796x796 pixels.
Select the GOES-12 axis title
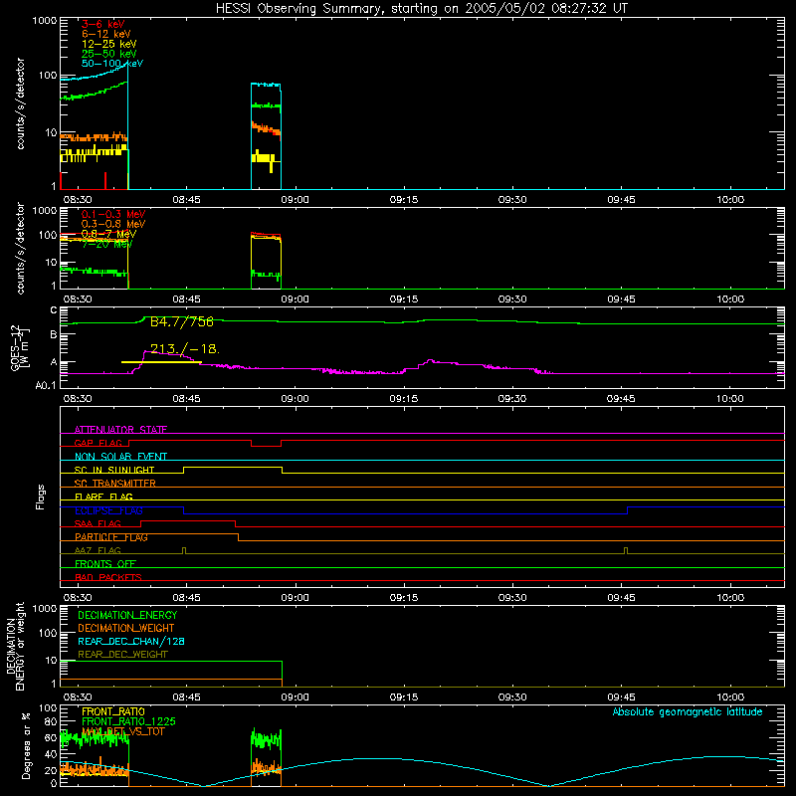[x=20, y=347]
